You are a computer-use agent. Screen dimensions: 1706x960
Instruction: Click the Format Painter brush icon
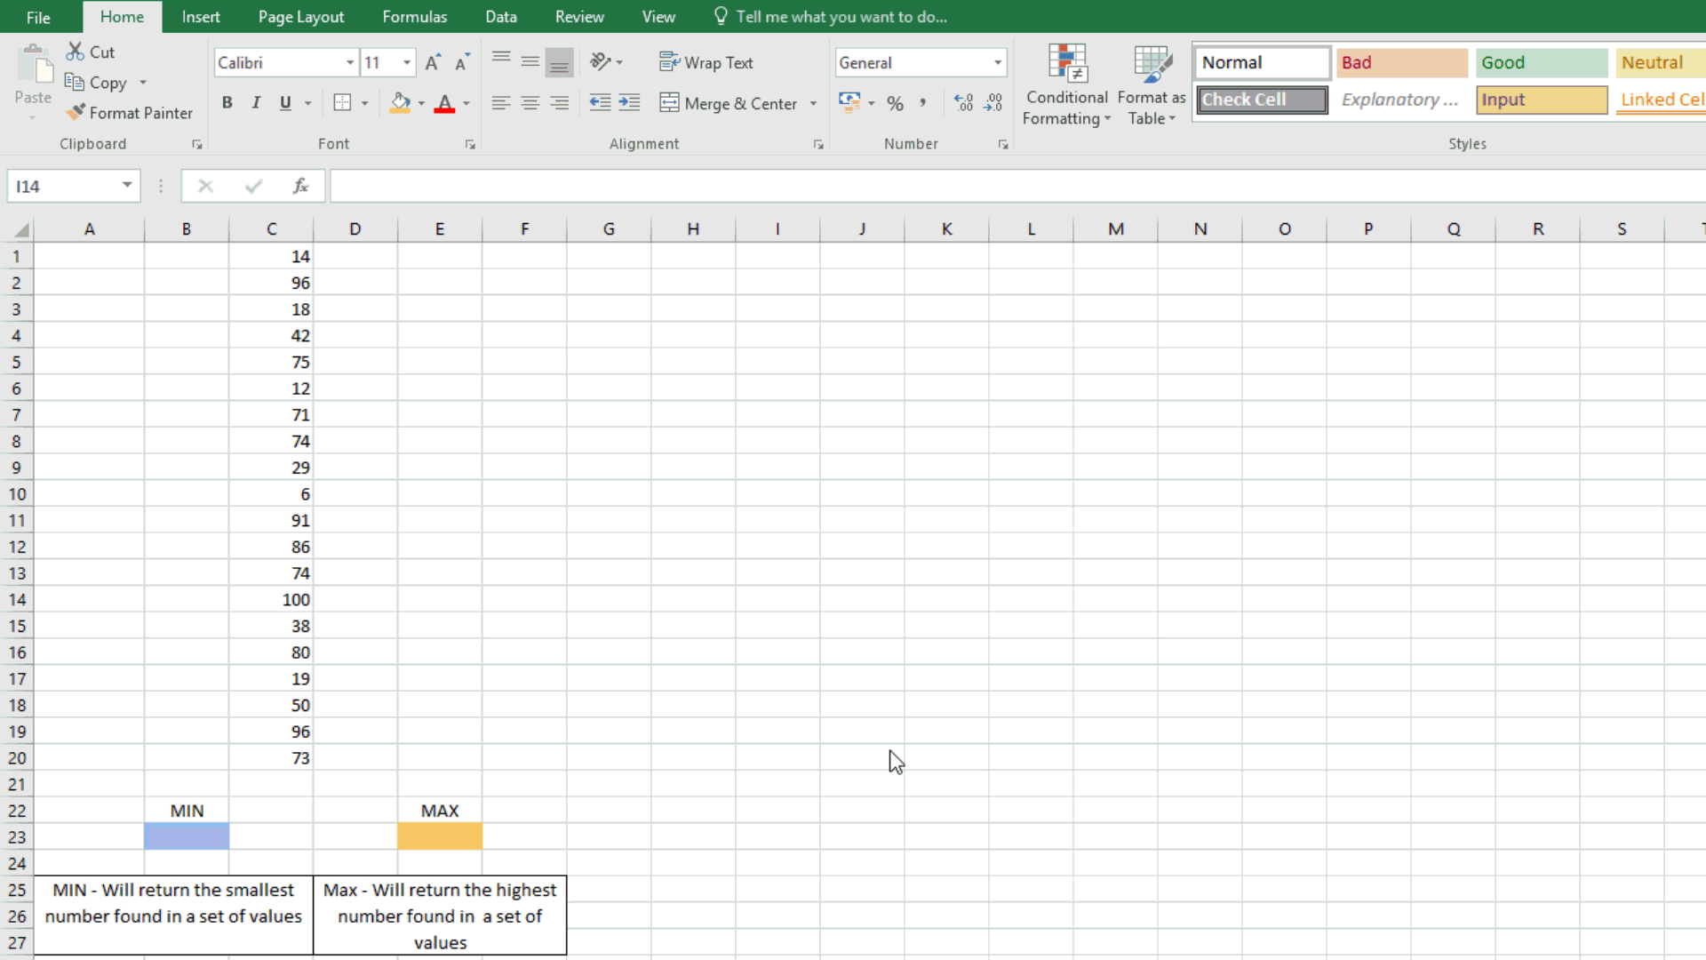(x=76, y=112)
